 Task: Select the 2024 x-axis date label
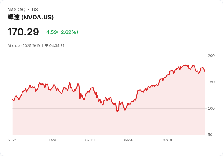12,140
